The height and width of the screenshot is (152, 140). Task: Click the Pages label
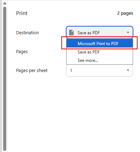pos(22,52)
